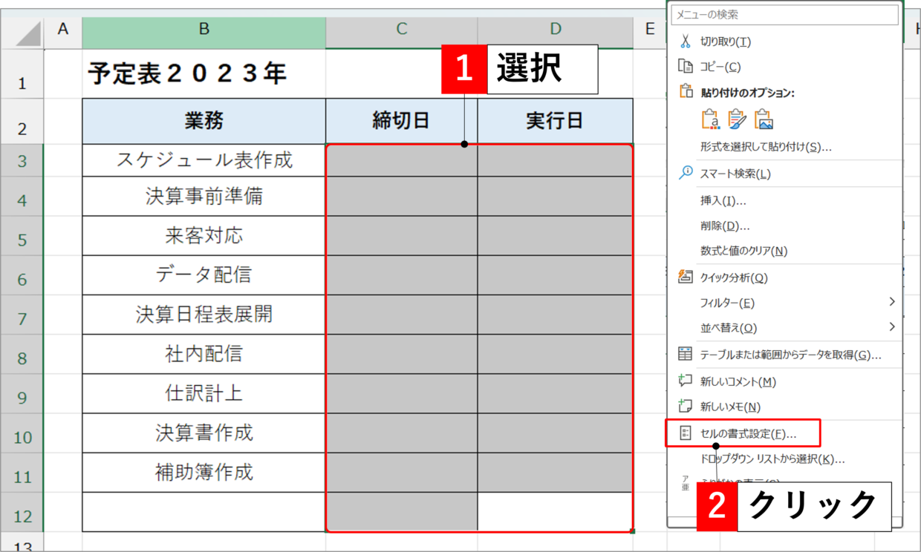This screenshot has height=552, width=921.
Task: Click the スマート検索 magnifier icon
Action: coord(685,173)
